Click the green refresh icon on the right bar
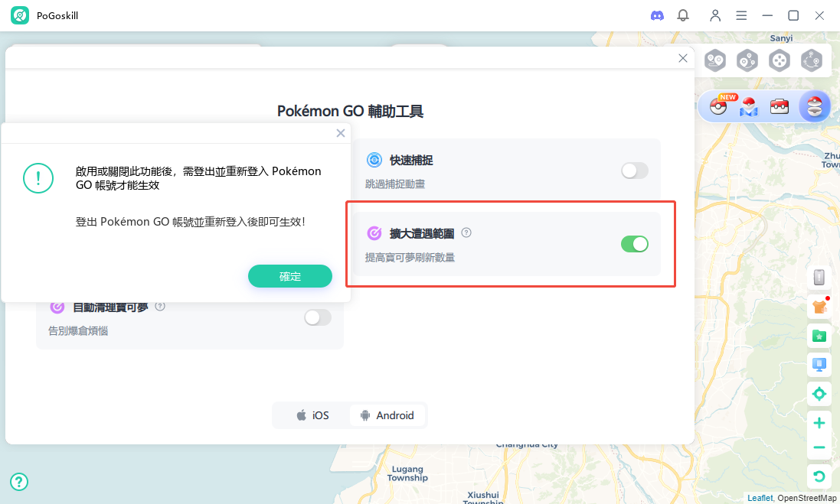Viewport: 840px width, 504px height. (819, 476)
